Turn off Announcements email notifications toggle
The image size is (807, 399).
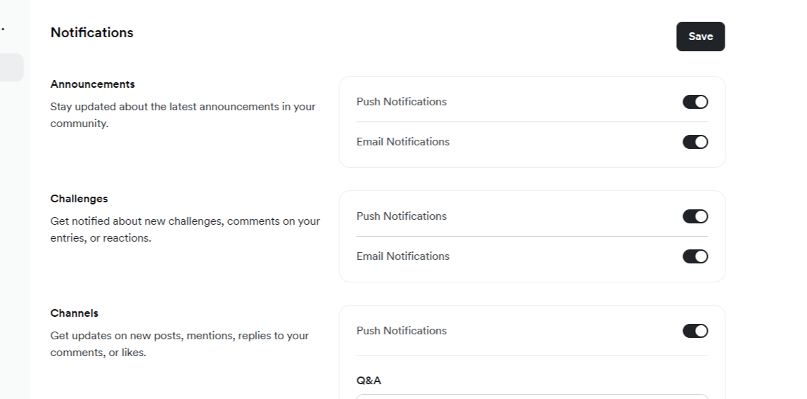tap(695, 142)
